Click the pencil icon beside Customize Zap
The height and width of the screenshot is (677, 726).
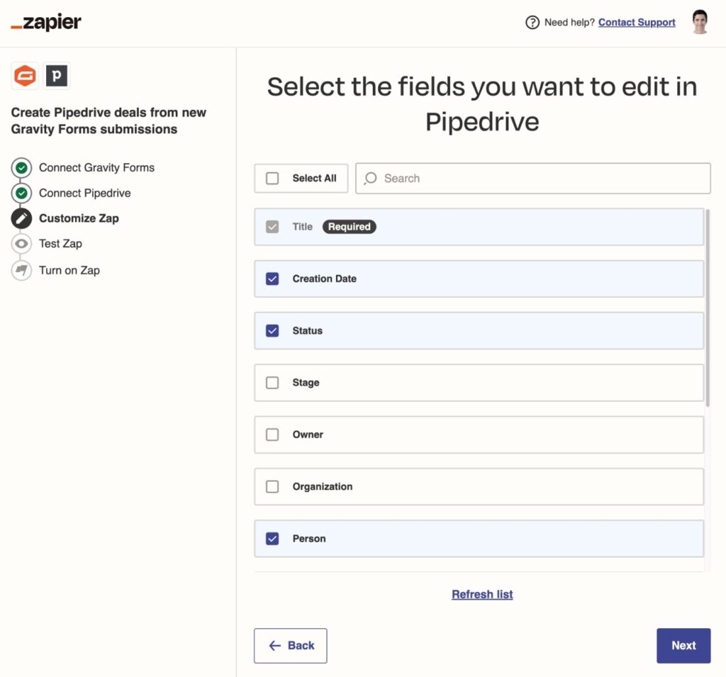click(21, 218)
